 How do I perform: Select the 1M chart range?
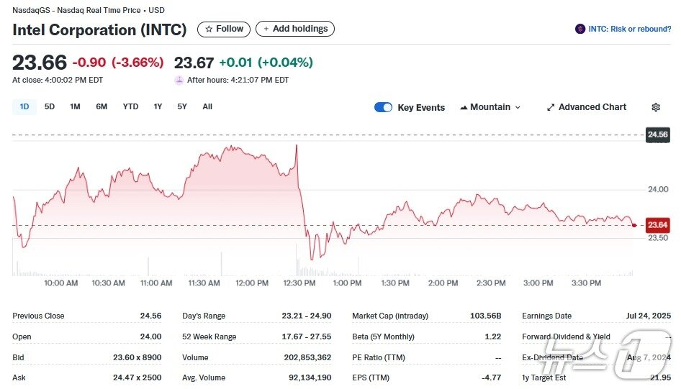[x=75, y=106]
